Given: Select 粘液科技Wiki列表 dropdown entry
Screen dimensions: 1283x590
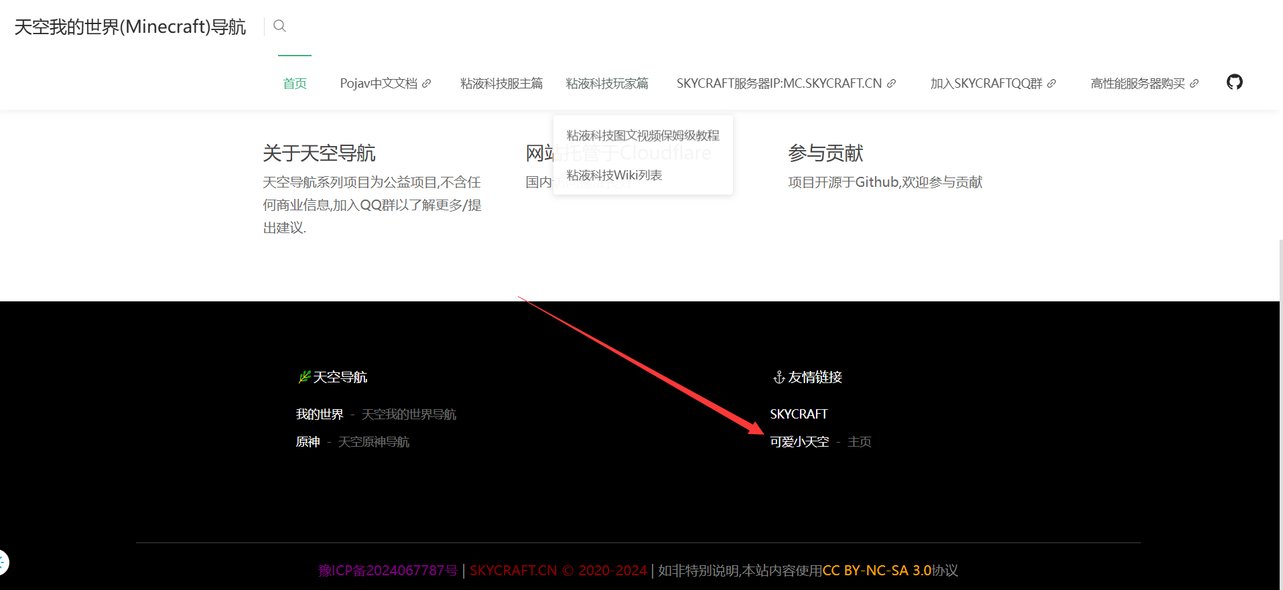Looking at the screenshot, I should tap(614, 175).
